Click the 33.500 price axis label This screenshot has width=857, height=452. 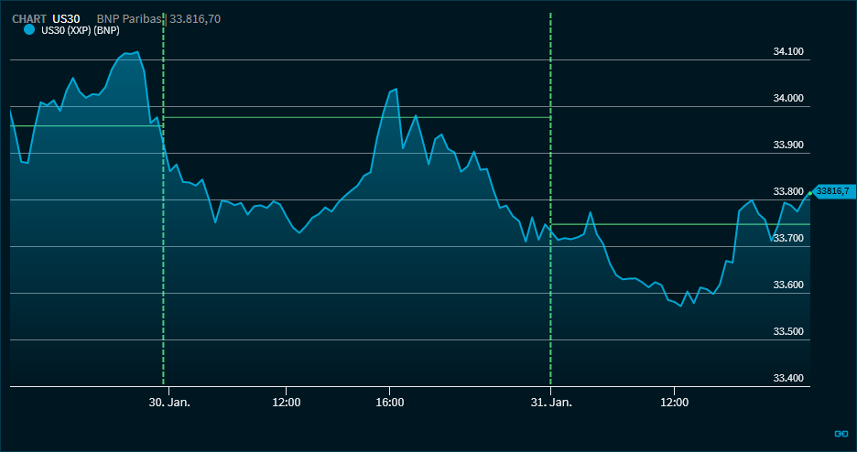pos(788,331)
